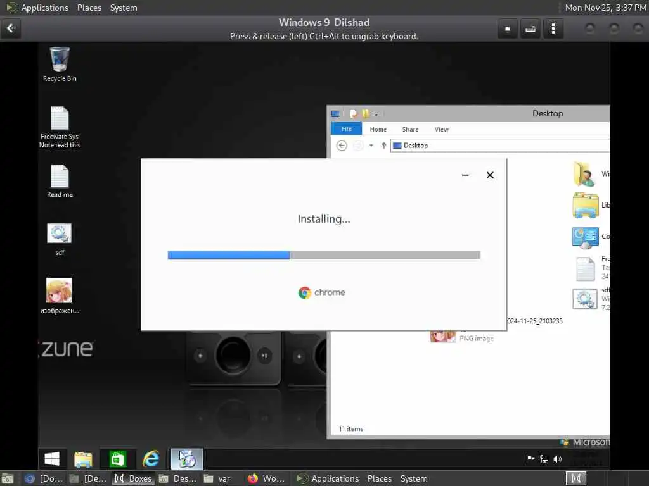Open the volume speaker tray icon
Screen dimensions: 649x486
pyautogui.click(x=558, y=459)
